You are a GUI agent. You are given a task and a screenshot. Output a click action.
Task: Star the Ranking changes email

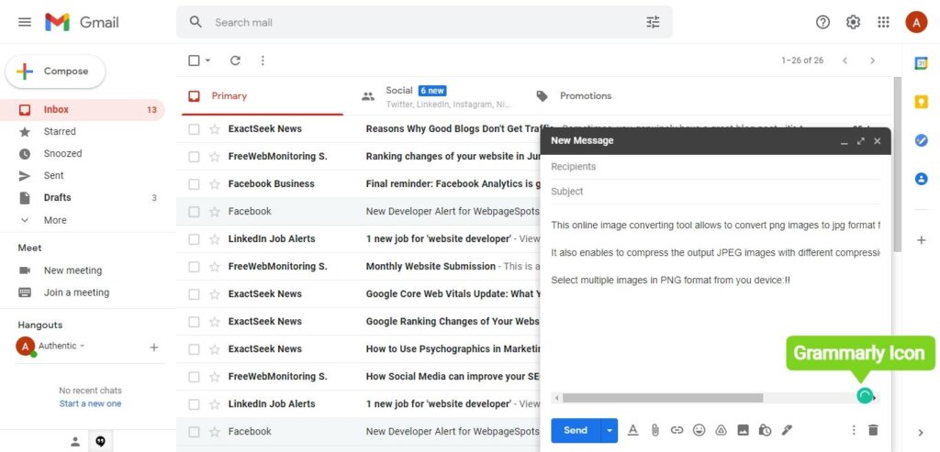[215, 156]
